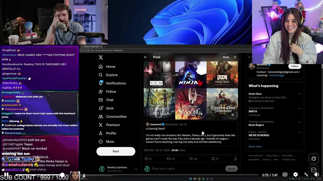Click the Premium X icon
The image size is (323, 181).
(101, 125)
